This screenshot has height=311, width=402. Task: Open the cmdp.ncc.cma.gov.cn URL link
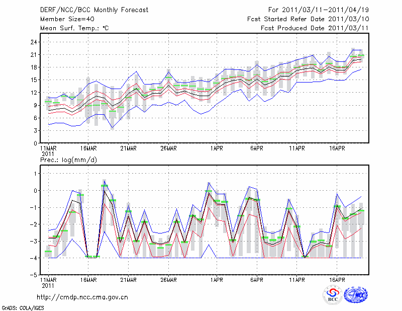click(82, 297)
